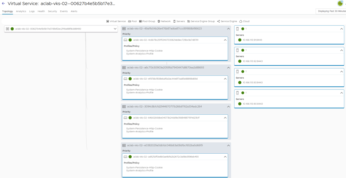The height and width of the screenshot is (178, 346).
Task: Expand the virtual service node dropdown chevron
Action: [x=115, y=29]
